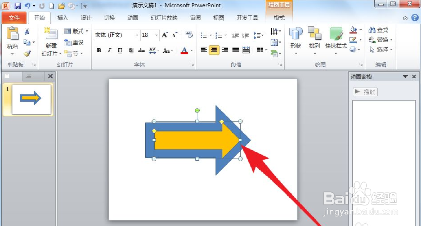The image size is (421, 226).
Task: Click the Shape Effects icon
Action: pyautogui.click(x=353, y=49)
